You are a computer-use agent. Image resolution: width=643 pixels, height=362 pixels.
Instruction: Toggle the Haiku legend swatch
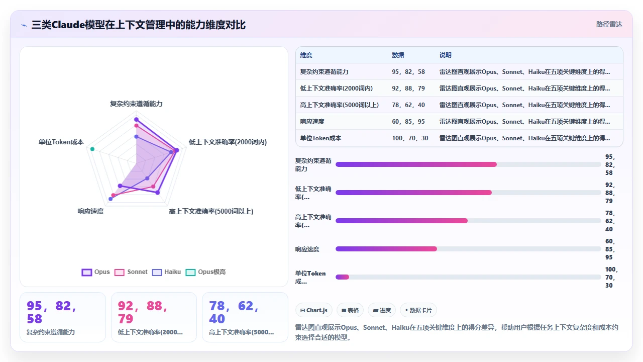(x=157, y=272)
